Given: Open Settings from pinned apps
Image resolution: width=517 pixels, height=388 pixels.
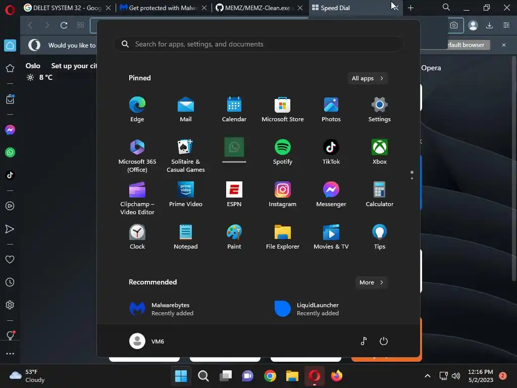Looking at the screenshot, I should click(x=380, y=110).
